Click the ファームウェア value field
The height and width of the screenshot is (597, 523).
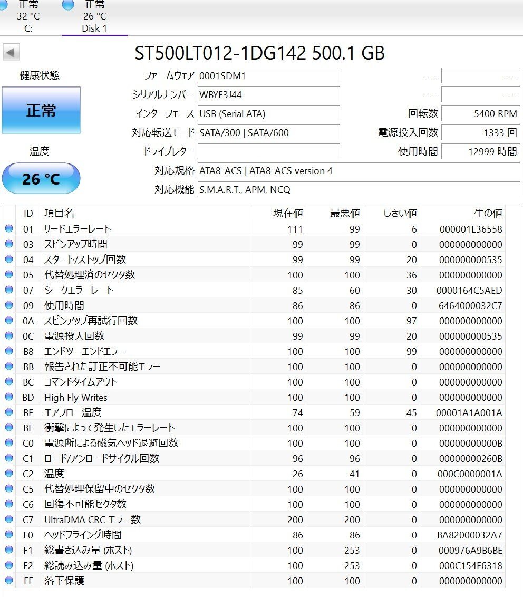pyautogui.click(x=269, y=76)
